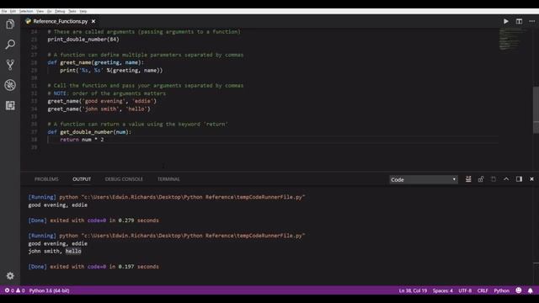The image size is (539, 303).
Task: Show errors and warnings count
Action: 14,290
